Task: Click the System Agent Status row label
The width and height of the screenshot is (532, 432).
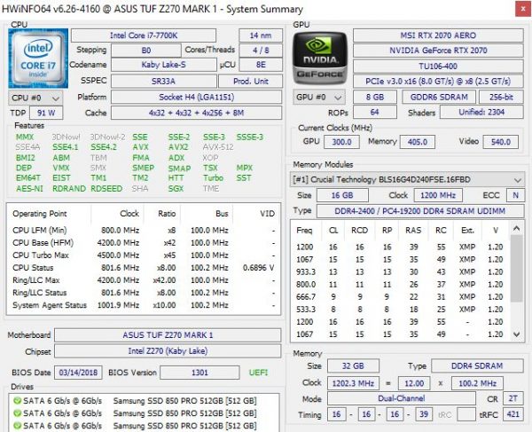Action: pos(50,305)
